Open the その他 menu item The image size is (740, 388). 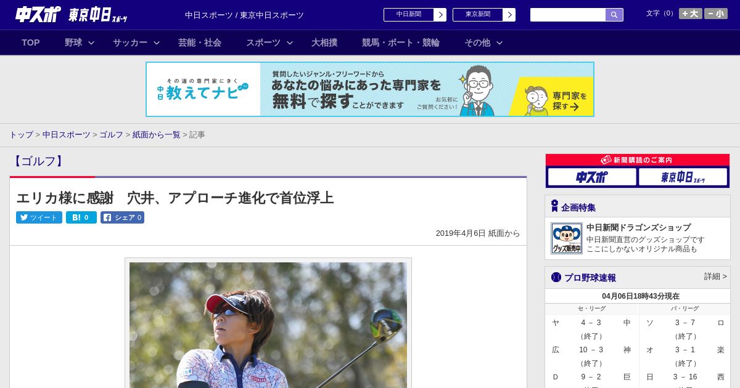click(477, 42)
